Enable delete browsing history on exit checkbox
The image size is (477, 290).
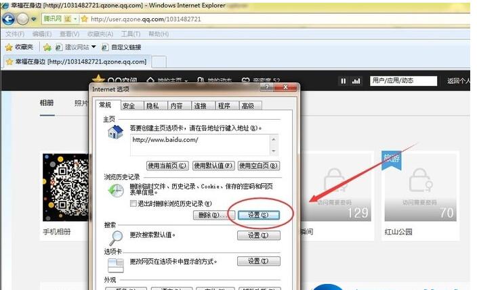pyautogui.click(x=133, y=203)
